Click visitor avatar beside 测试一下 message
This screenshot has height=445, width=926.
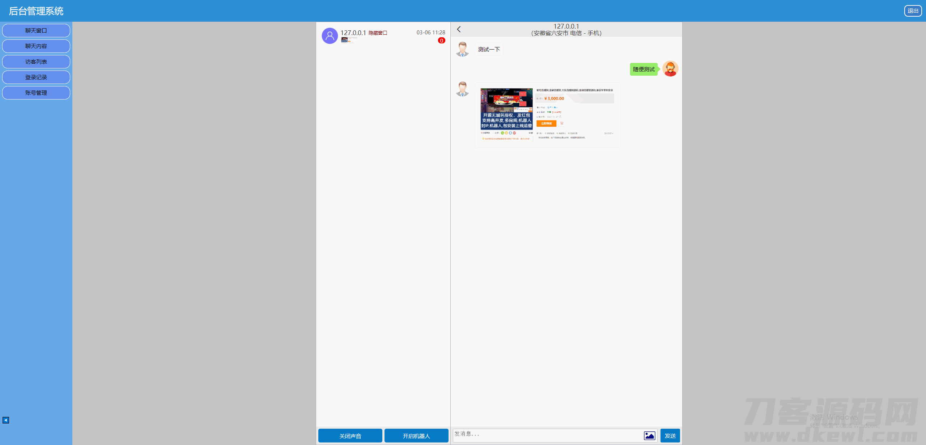(462, 49)
